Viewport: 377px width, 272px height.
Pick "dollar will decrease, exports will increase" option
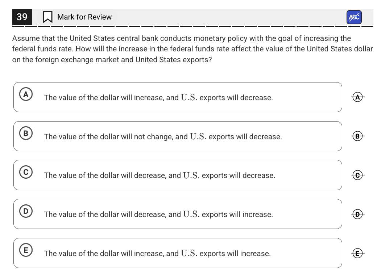click(x=158, y=214)
